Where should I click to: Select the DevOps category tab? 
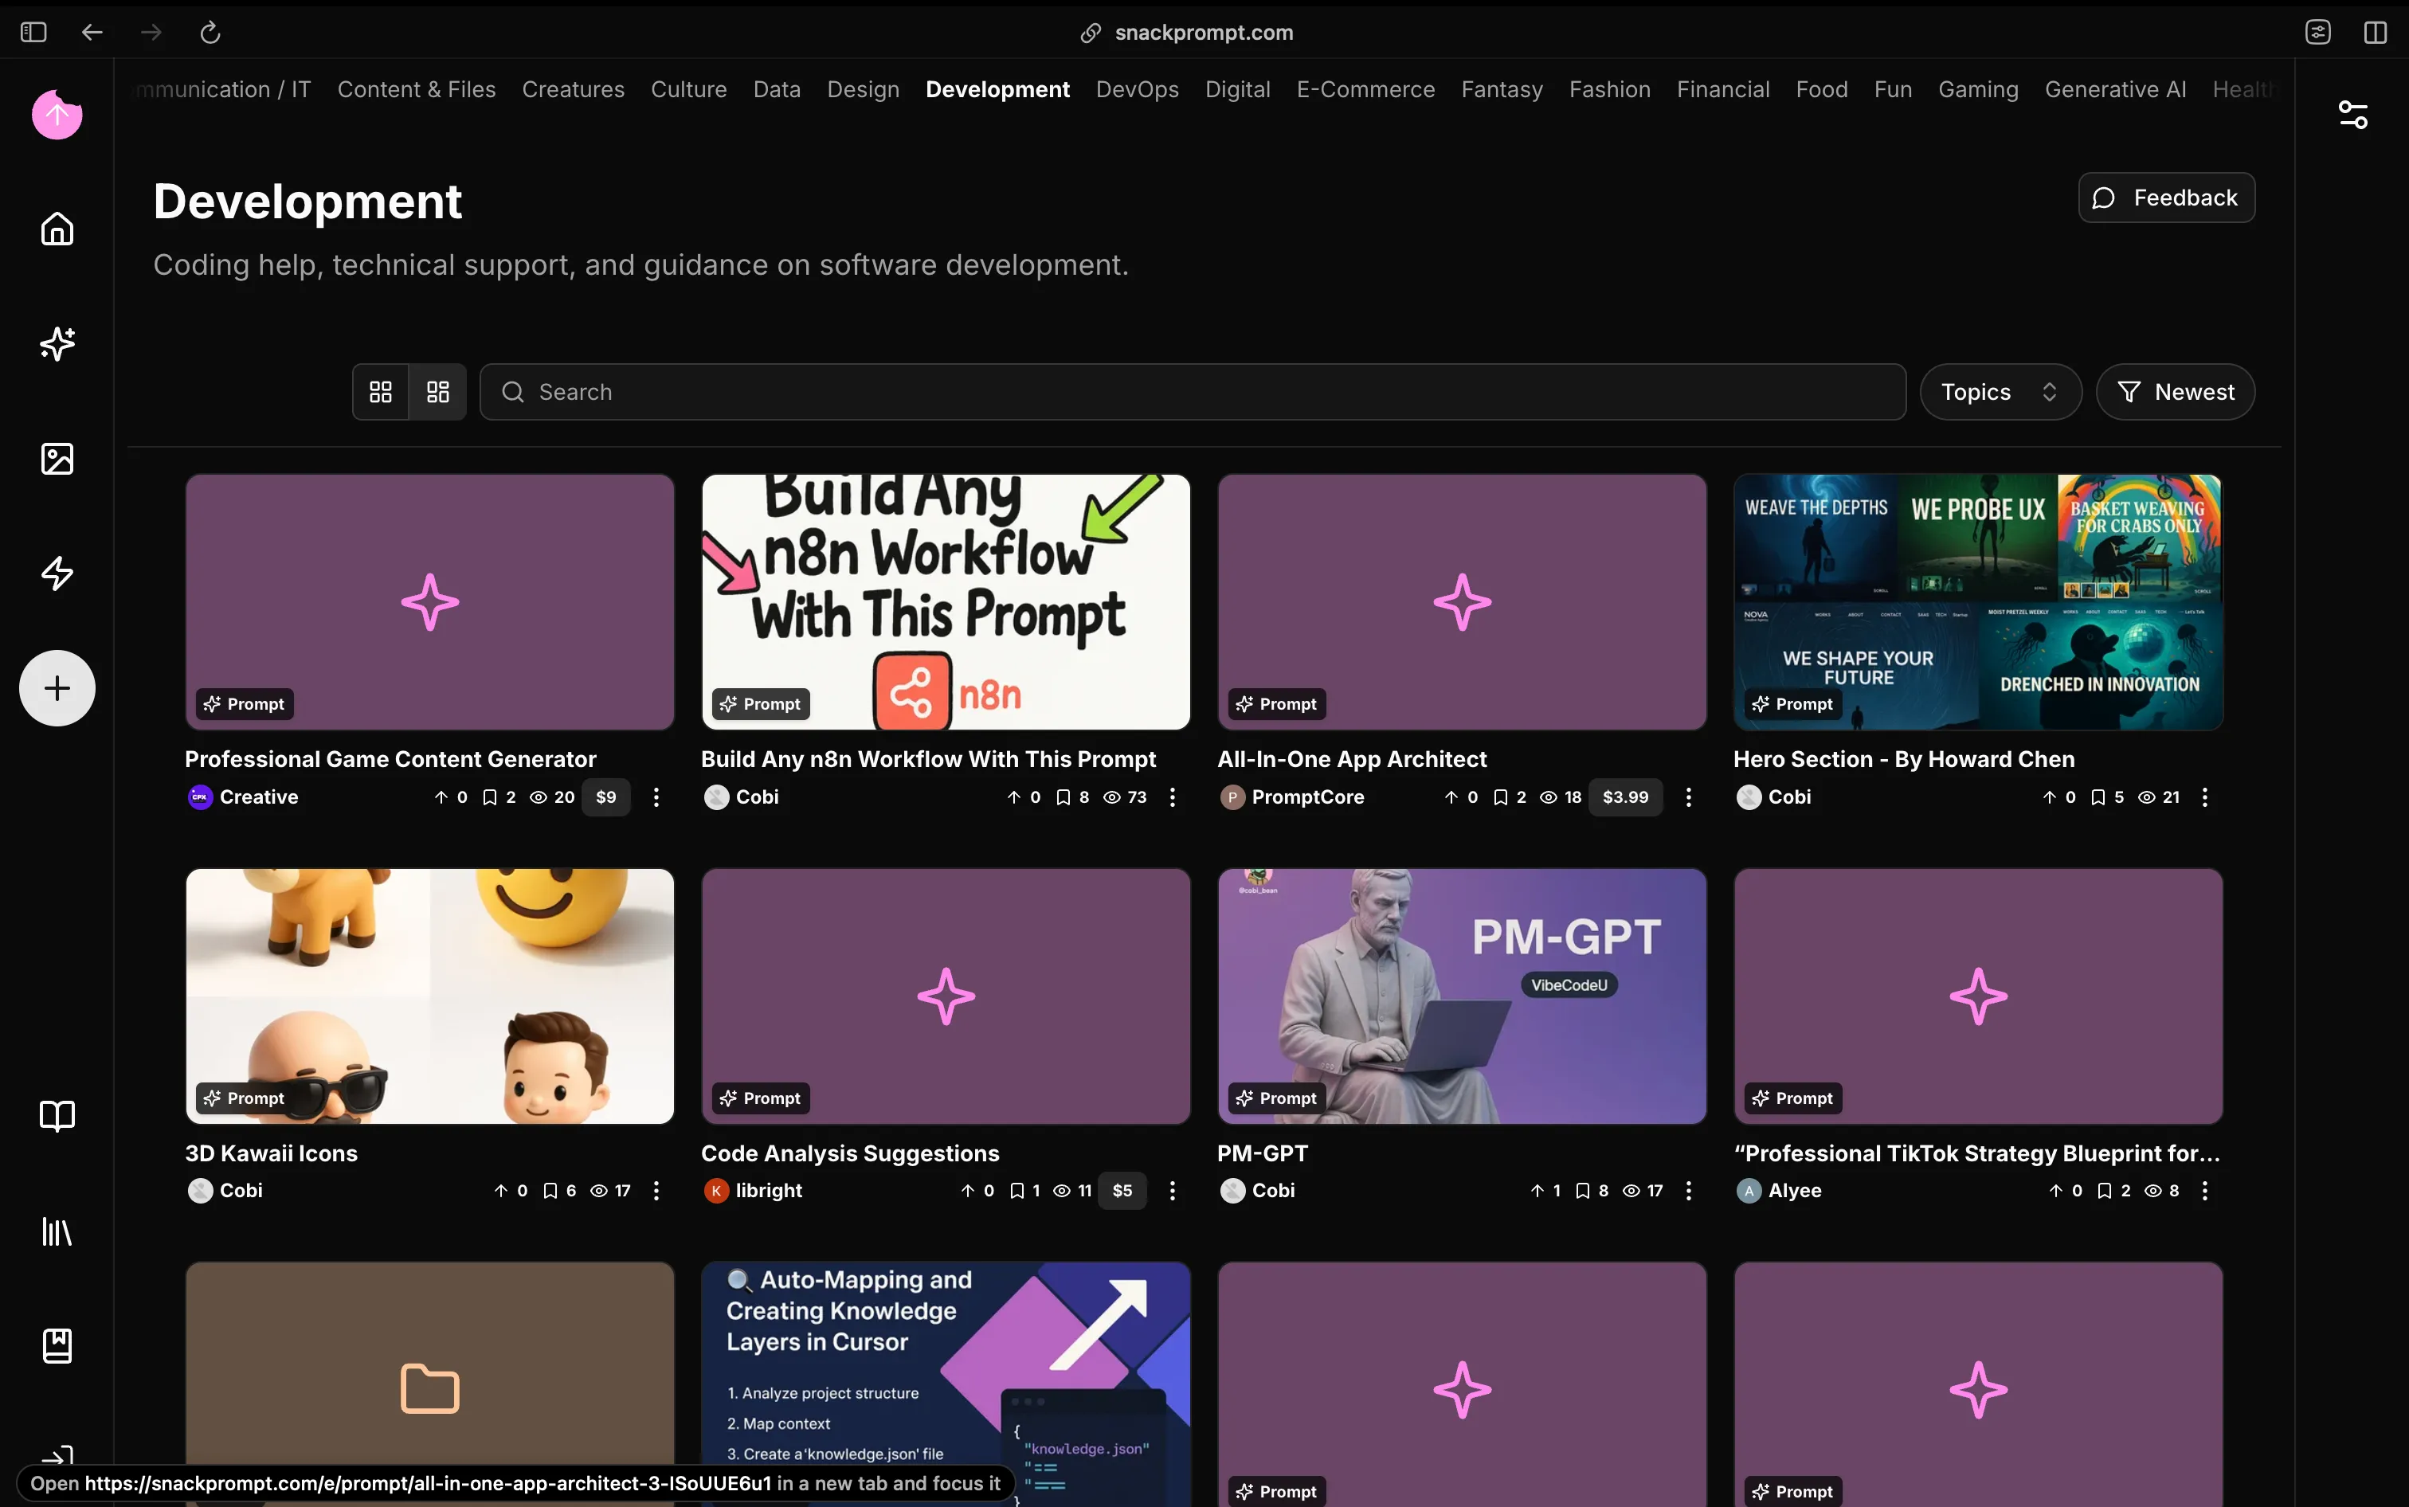(x=1136, y=90)
